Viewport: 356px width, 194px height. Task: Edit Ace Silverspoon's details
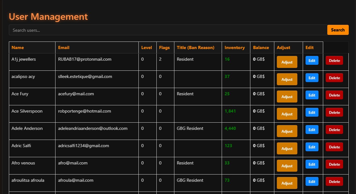[312, 113]
